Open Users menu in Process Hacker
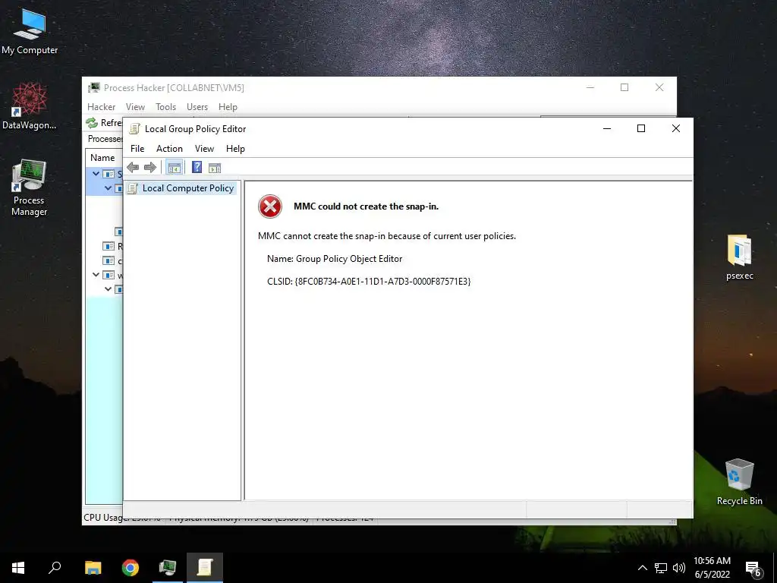This screenshot has height=583, width=777. 197,107
